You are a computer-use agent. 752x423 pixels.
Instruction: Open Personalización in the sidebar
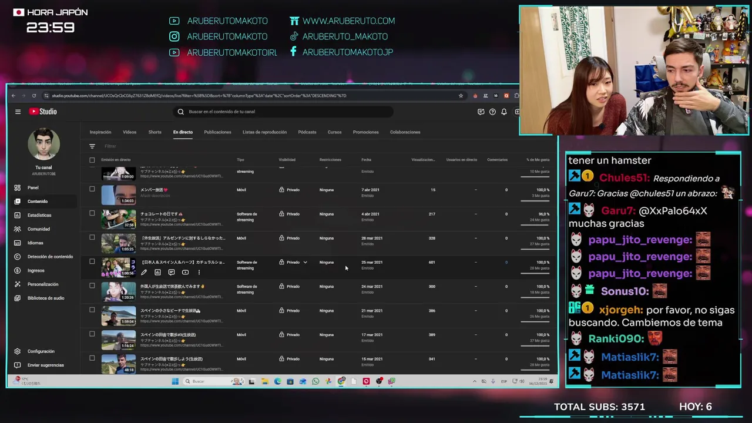(42, 284)
